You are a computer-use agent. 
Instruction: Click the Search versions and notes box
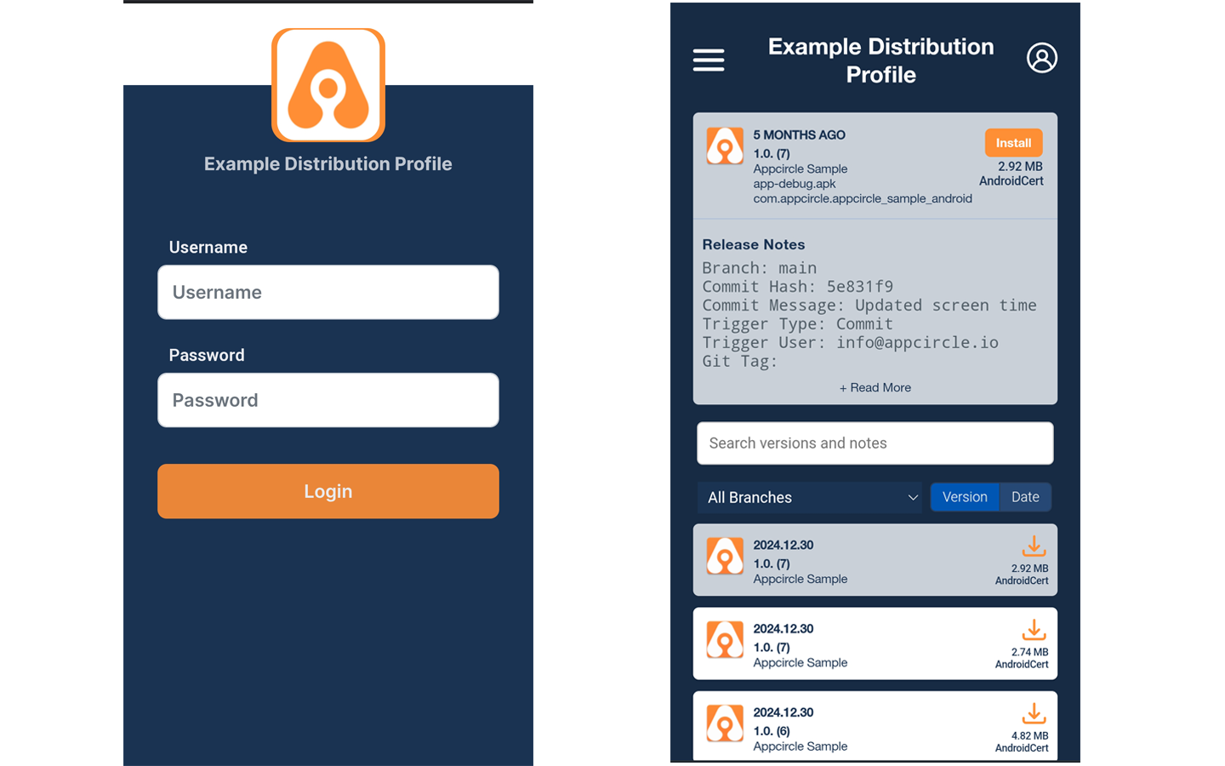(875, 443)
